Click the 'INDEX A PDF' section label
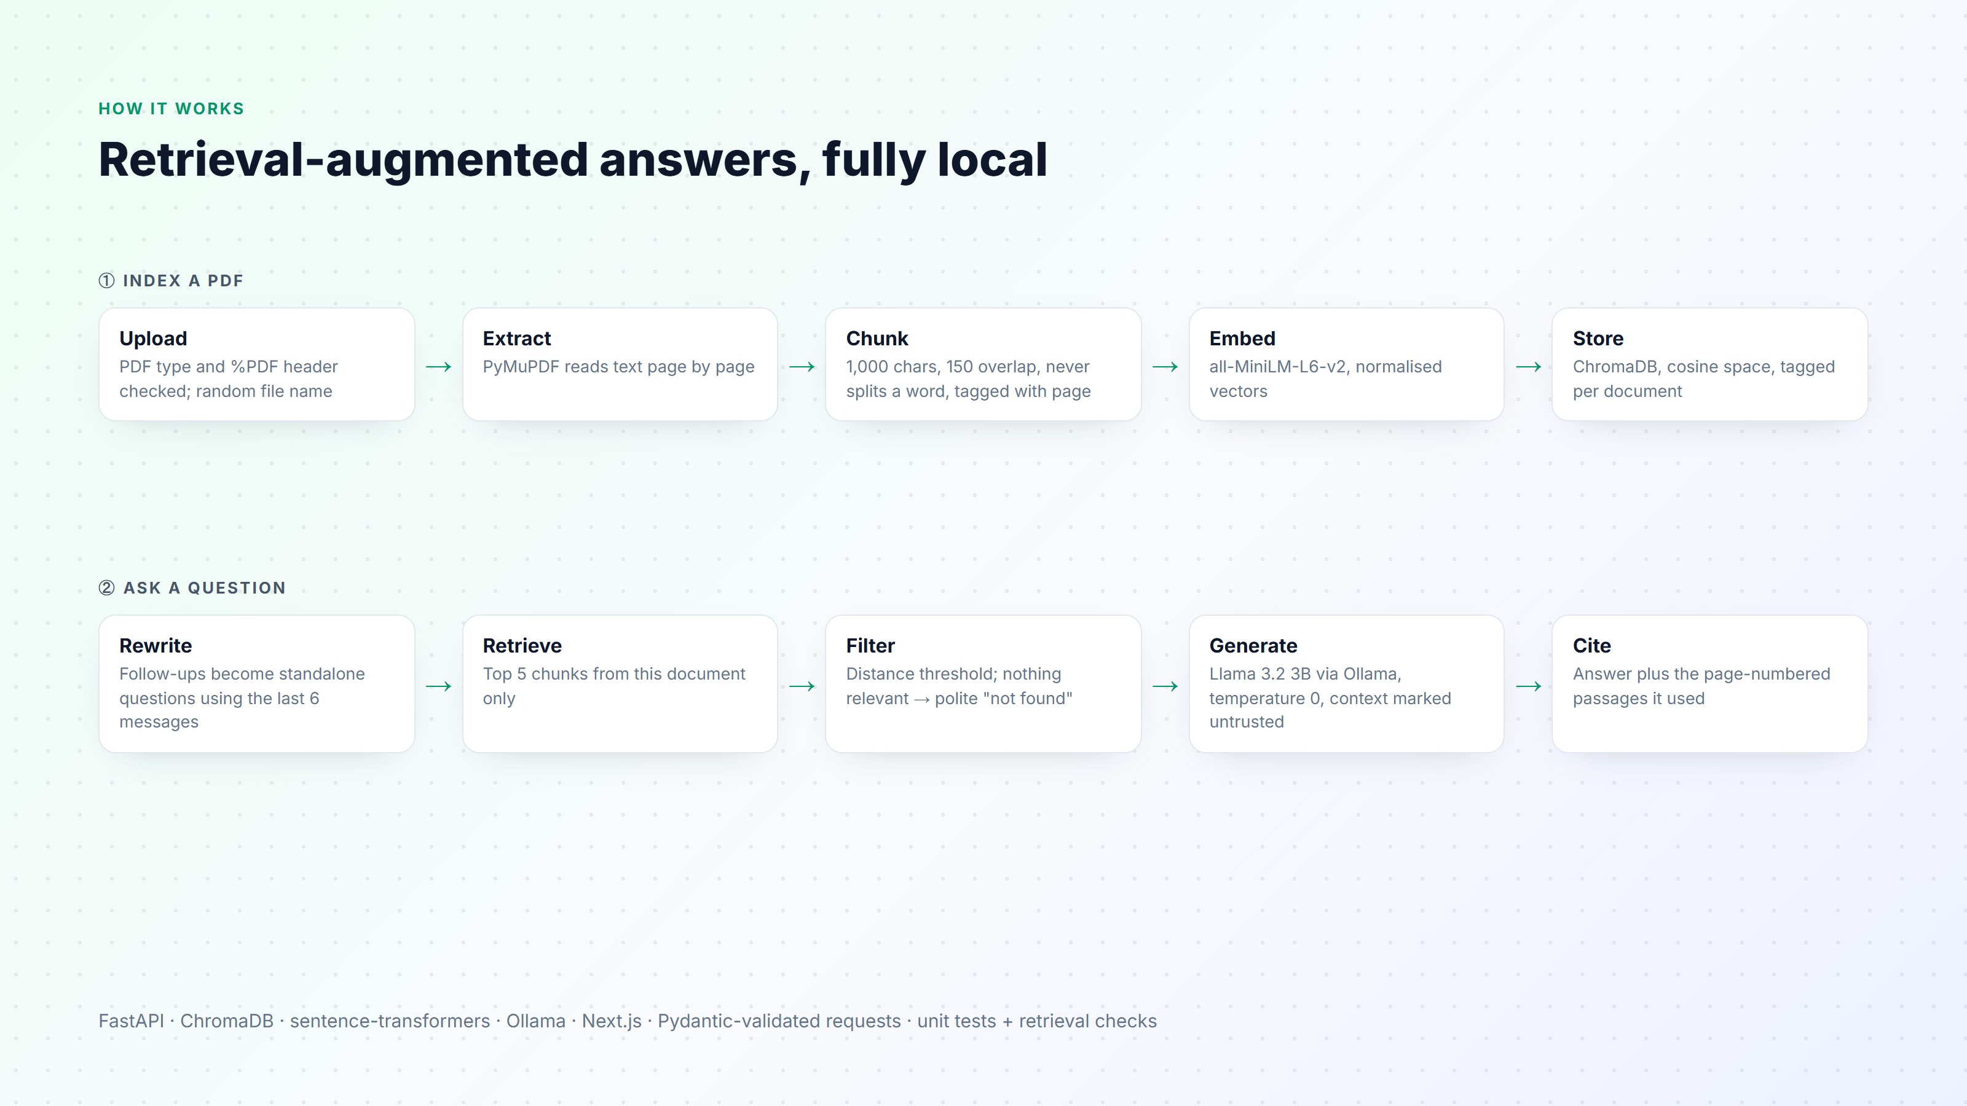The height and width of the screenshot is (1106, 1967). [171, 280]
